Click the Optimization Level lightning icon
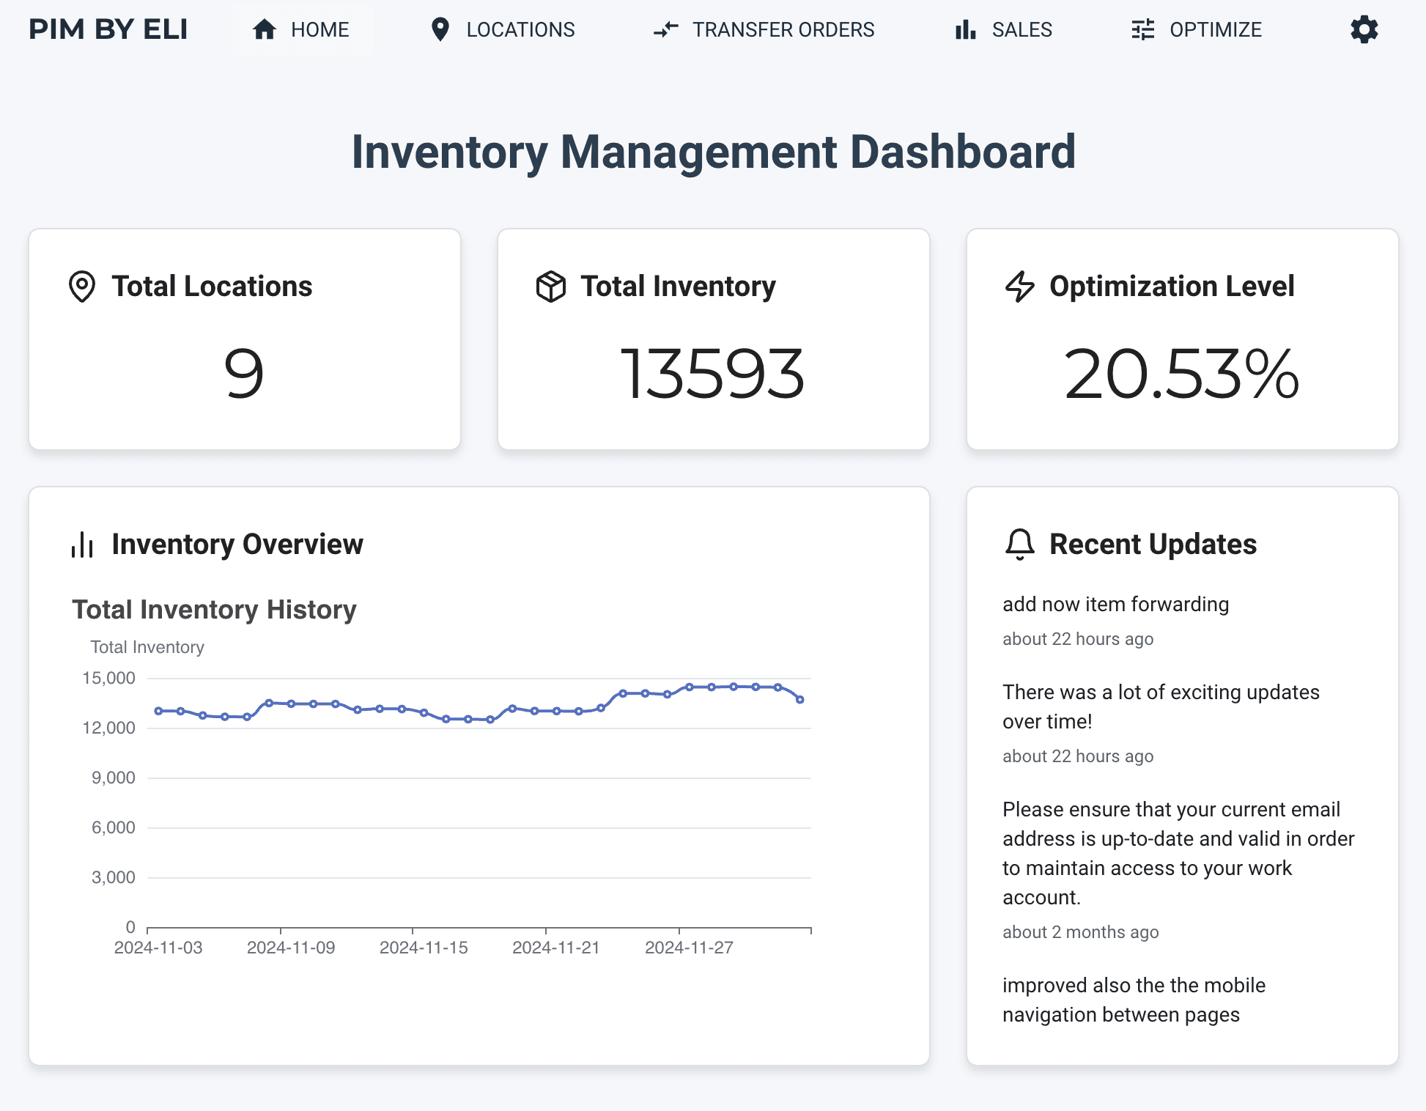The width and height of the screenshot is (1426, 1111). coord(1020,287)
